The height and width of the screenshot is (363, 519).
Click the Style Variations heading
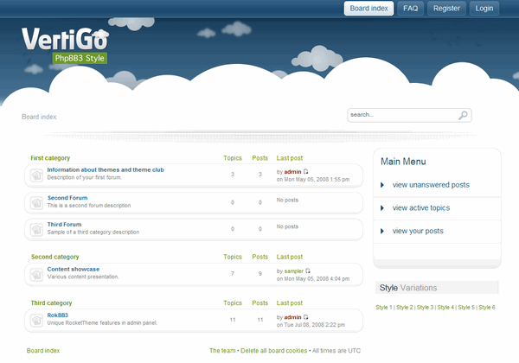[x=408, y=288]
